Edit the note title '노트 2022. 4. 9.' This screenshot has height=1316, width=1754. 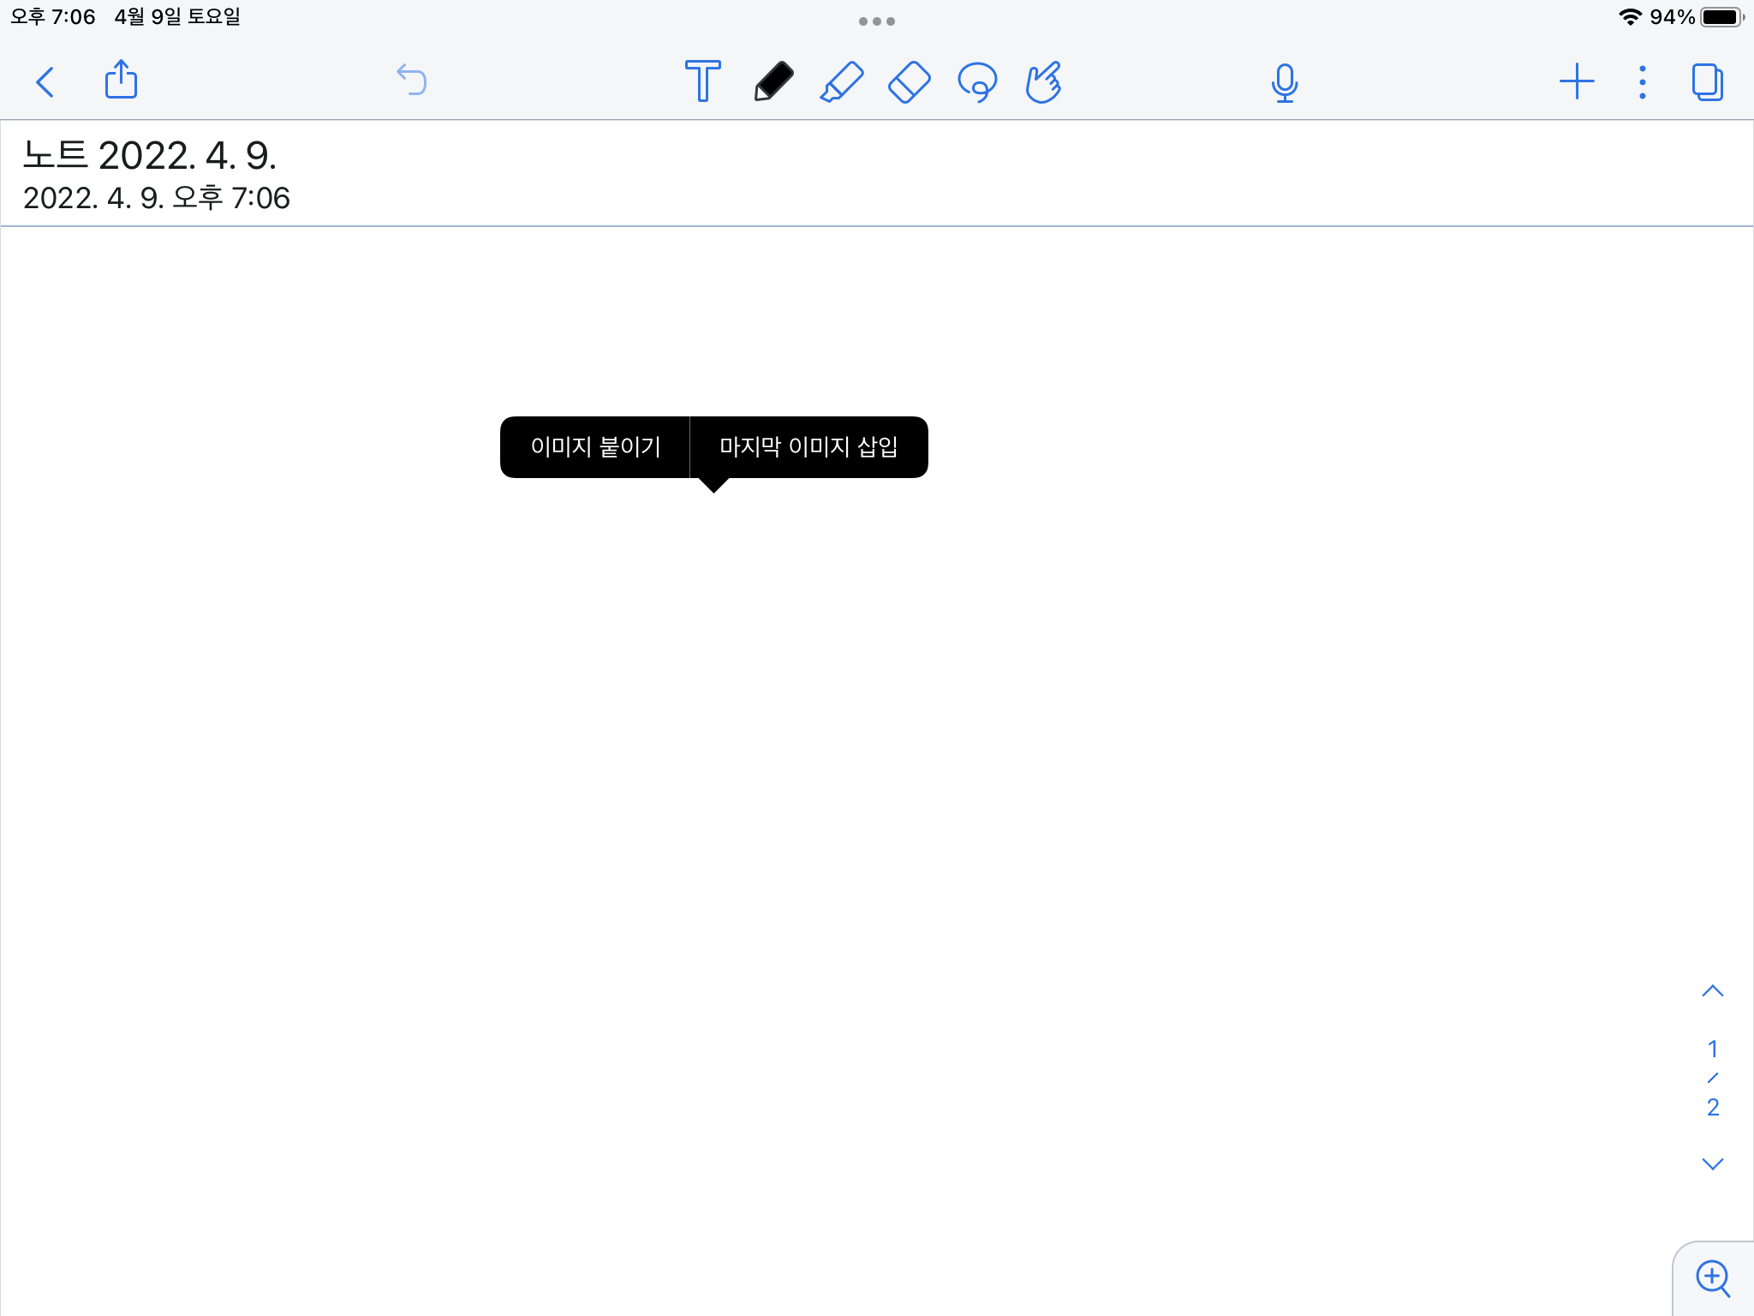(x=150, y=156)
